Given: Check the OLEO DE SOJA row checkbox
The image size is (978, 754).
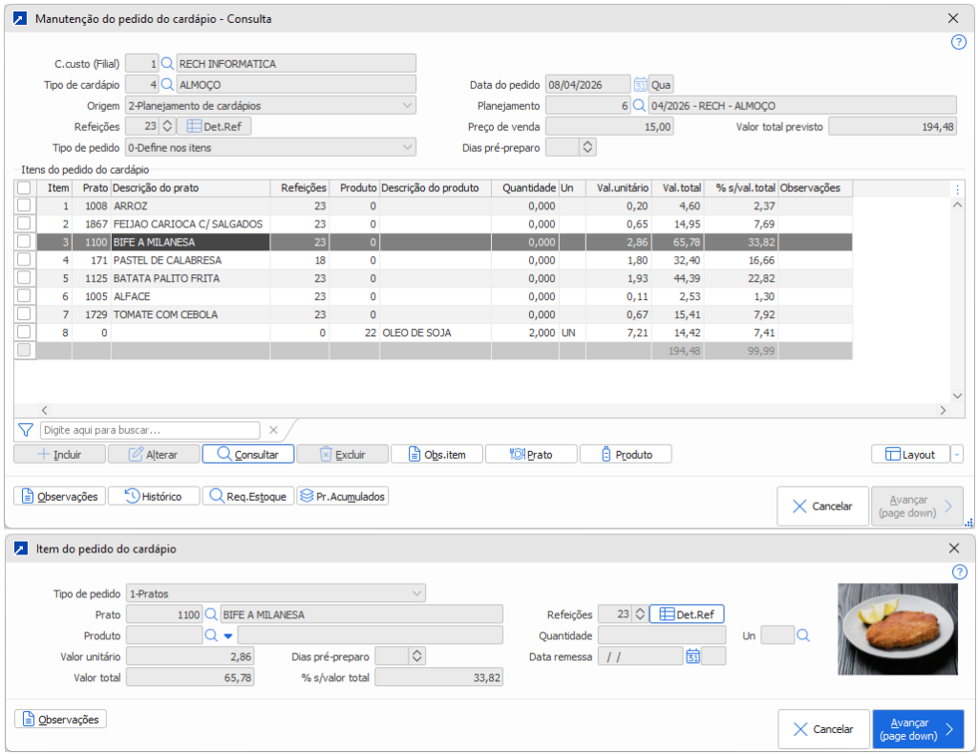Looking at the screenshot, I should pos(24,332).
